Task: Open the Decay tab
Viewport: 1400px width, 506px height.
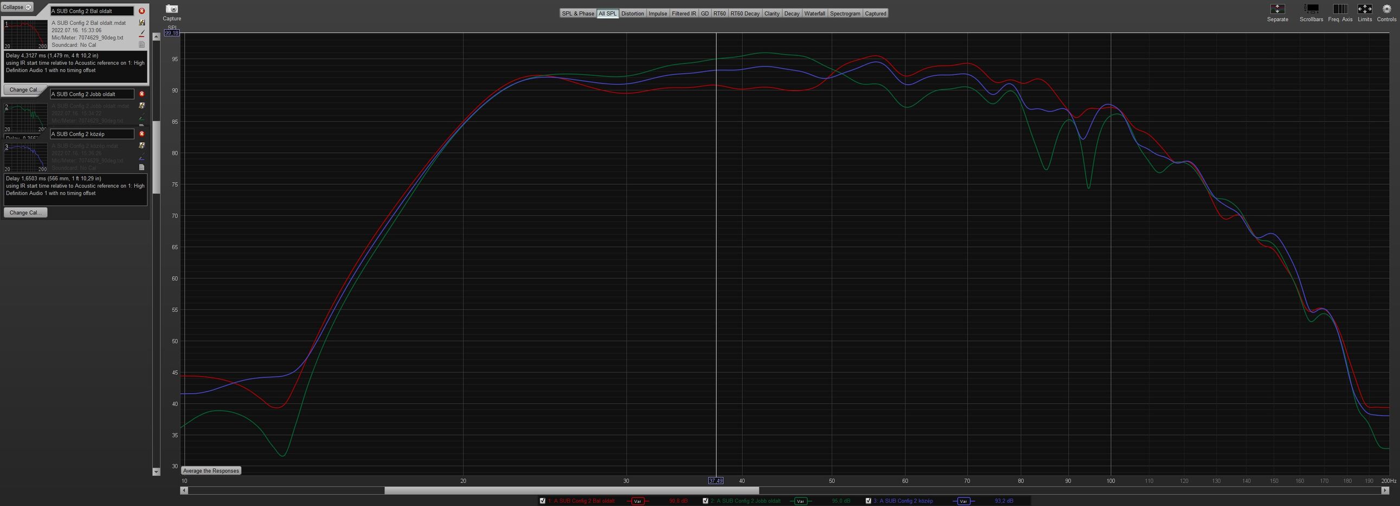Action: 792,14
